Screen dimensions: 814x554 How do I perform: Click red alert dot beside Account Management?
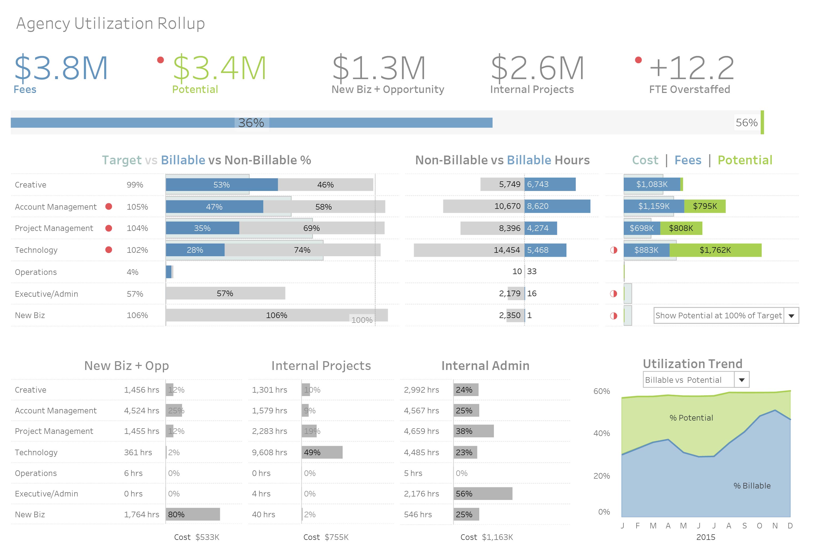[108, 206]
